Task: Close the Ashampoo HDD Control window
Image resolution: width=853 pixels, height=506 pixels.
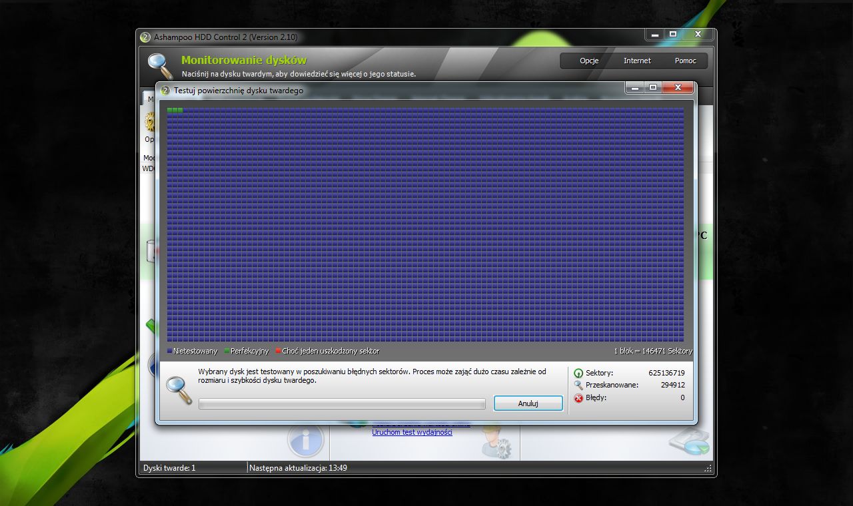Action: coord(698,34)
